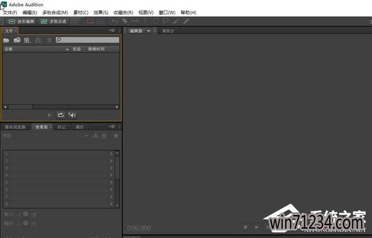This screenshot has height=238, width=372.
Task: Select the Move tool in toolbar
Action: click(x=115, y=22)
